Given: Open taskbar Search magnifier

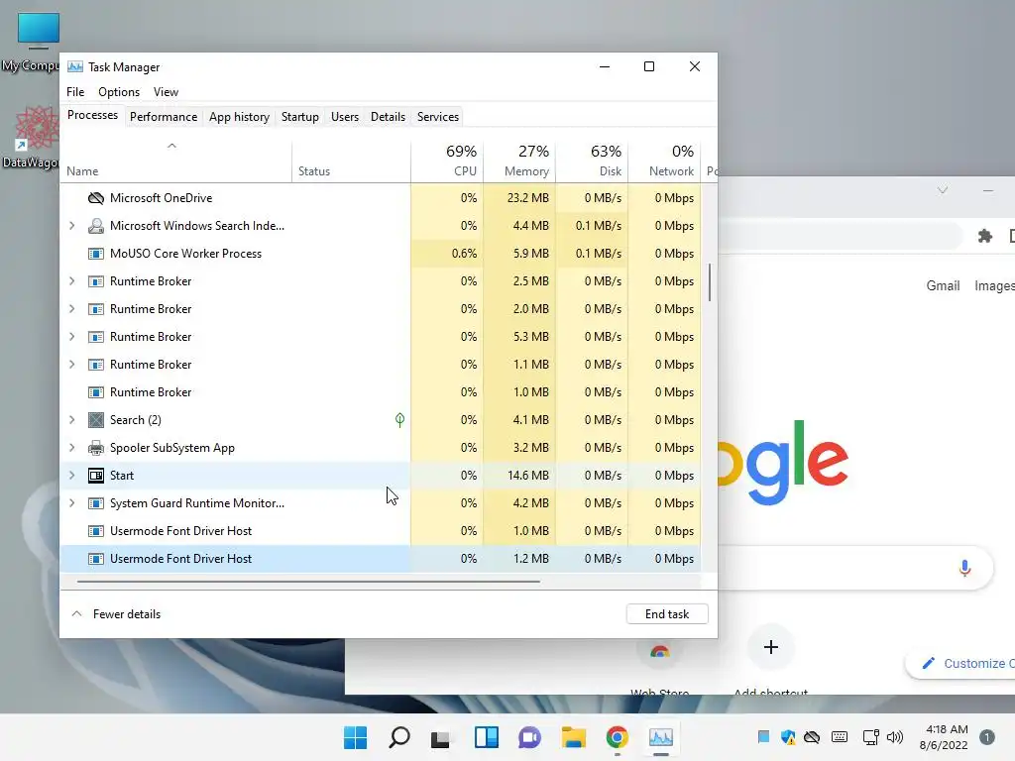Looking at the screenshot, I should 399,737.
